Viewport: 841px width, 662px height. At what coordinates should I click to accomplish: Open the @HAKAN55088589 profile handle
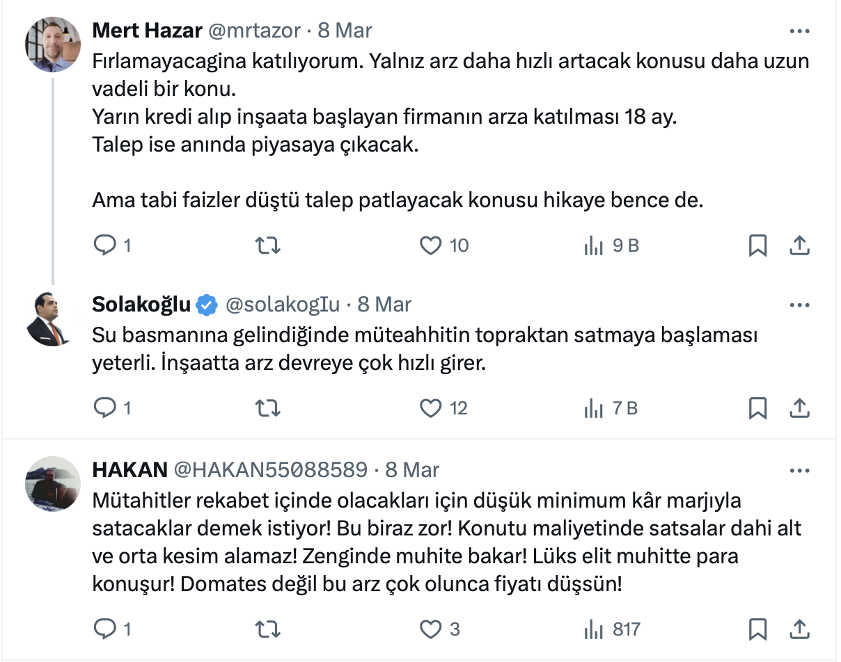[269, 470]
